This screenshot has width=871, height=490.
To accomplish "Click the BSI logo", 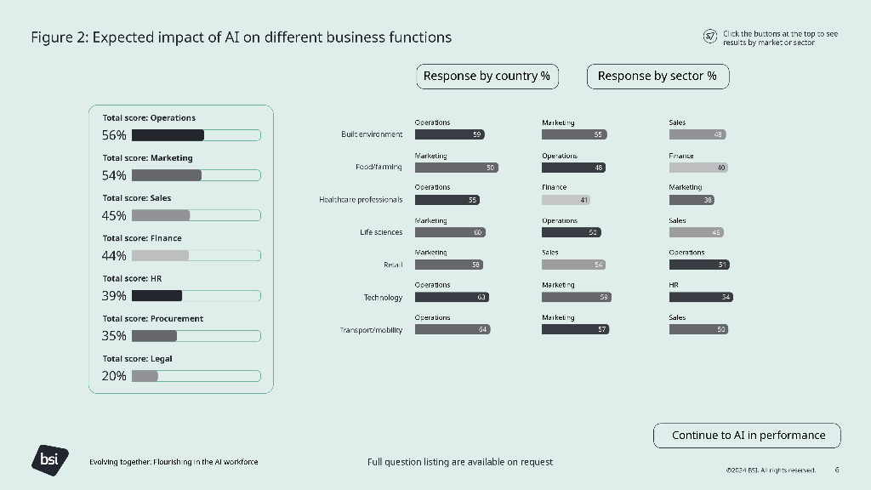I will point(46,459).
